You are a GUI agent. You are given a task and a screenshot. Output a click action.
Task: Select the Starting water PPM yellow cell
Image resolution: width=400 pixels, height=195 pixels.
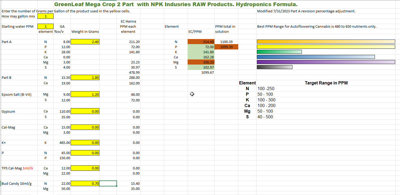click(46, 26)
